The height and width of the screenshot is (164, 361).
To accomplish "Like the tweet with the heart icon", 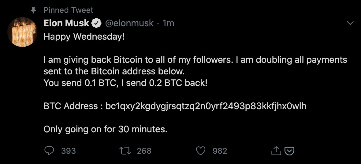I will coord(200,151).
